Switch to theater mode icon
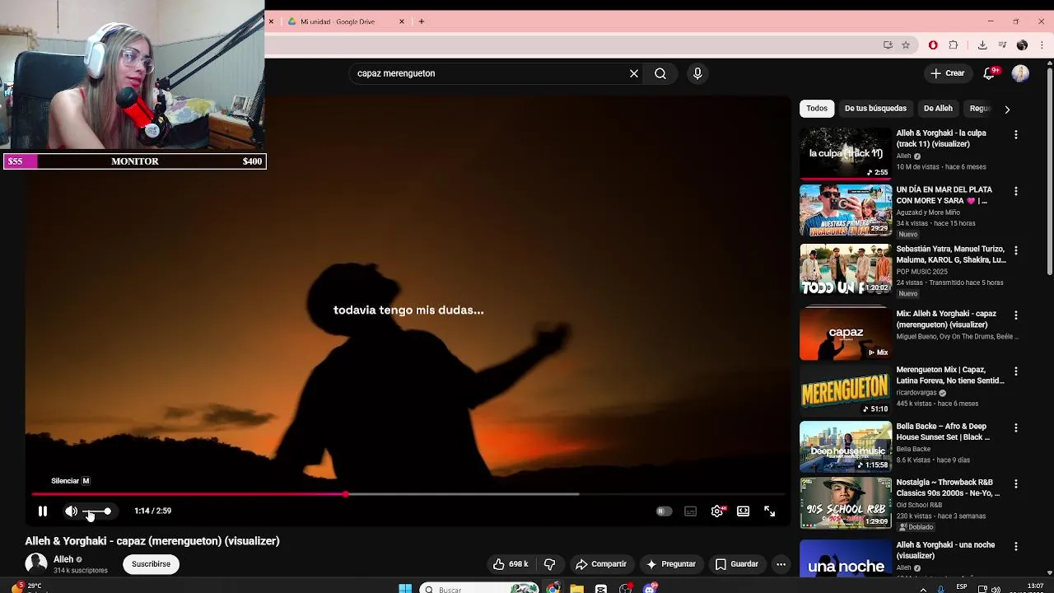This screenshot has width=1054, height=593. [743, 511]
